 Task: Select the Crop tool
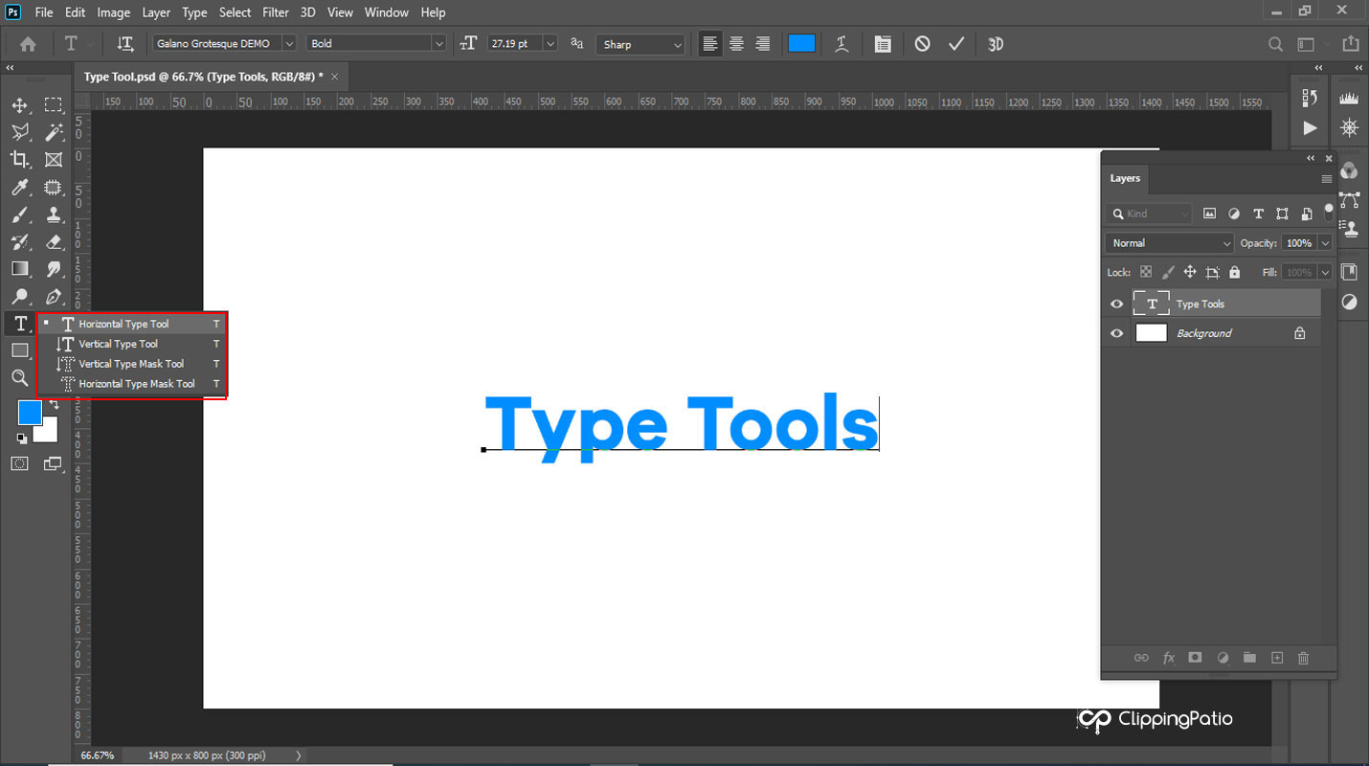click(x=20, y=160)
